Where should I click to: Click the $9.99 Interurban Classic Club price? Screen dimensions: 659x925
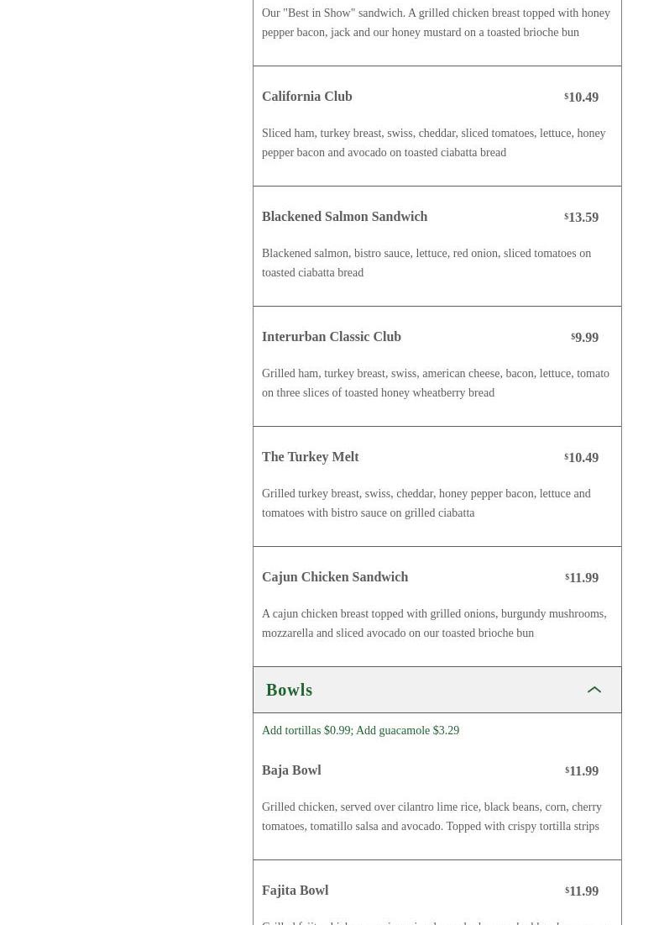point(585,338)
